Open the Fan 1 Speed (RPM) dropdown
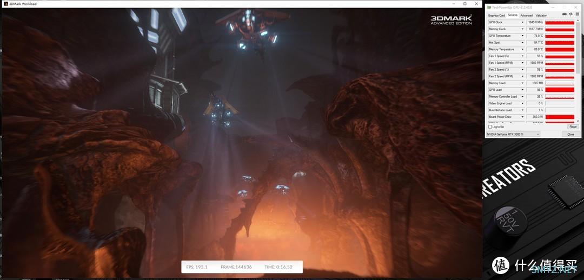 [522, 63]
